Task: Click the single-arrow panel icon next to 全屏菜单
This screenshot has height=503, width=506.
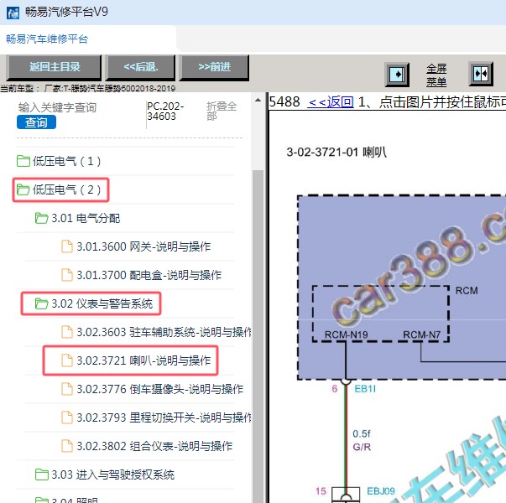Action: click(x=397, y=75)
